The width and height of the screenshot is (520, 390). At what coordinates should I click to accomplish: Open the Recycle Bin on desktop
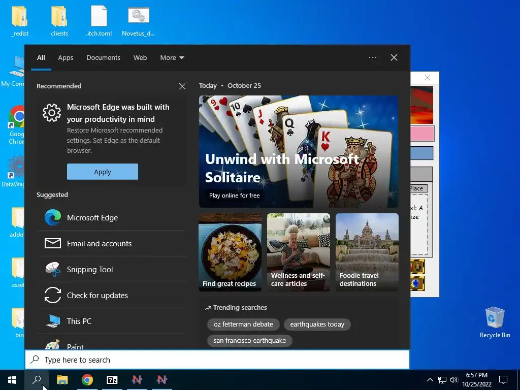click(495, 322)
